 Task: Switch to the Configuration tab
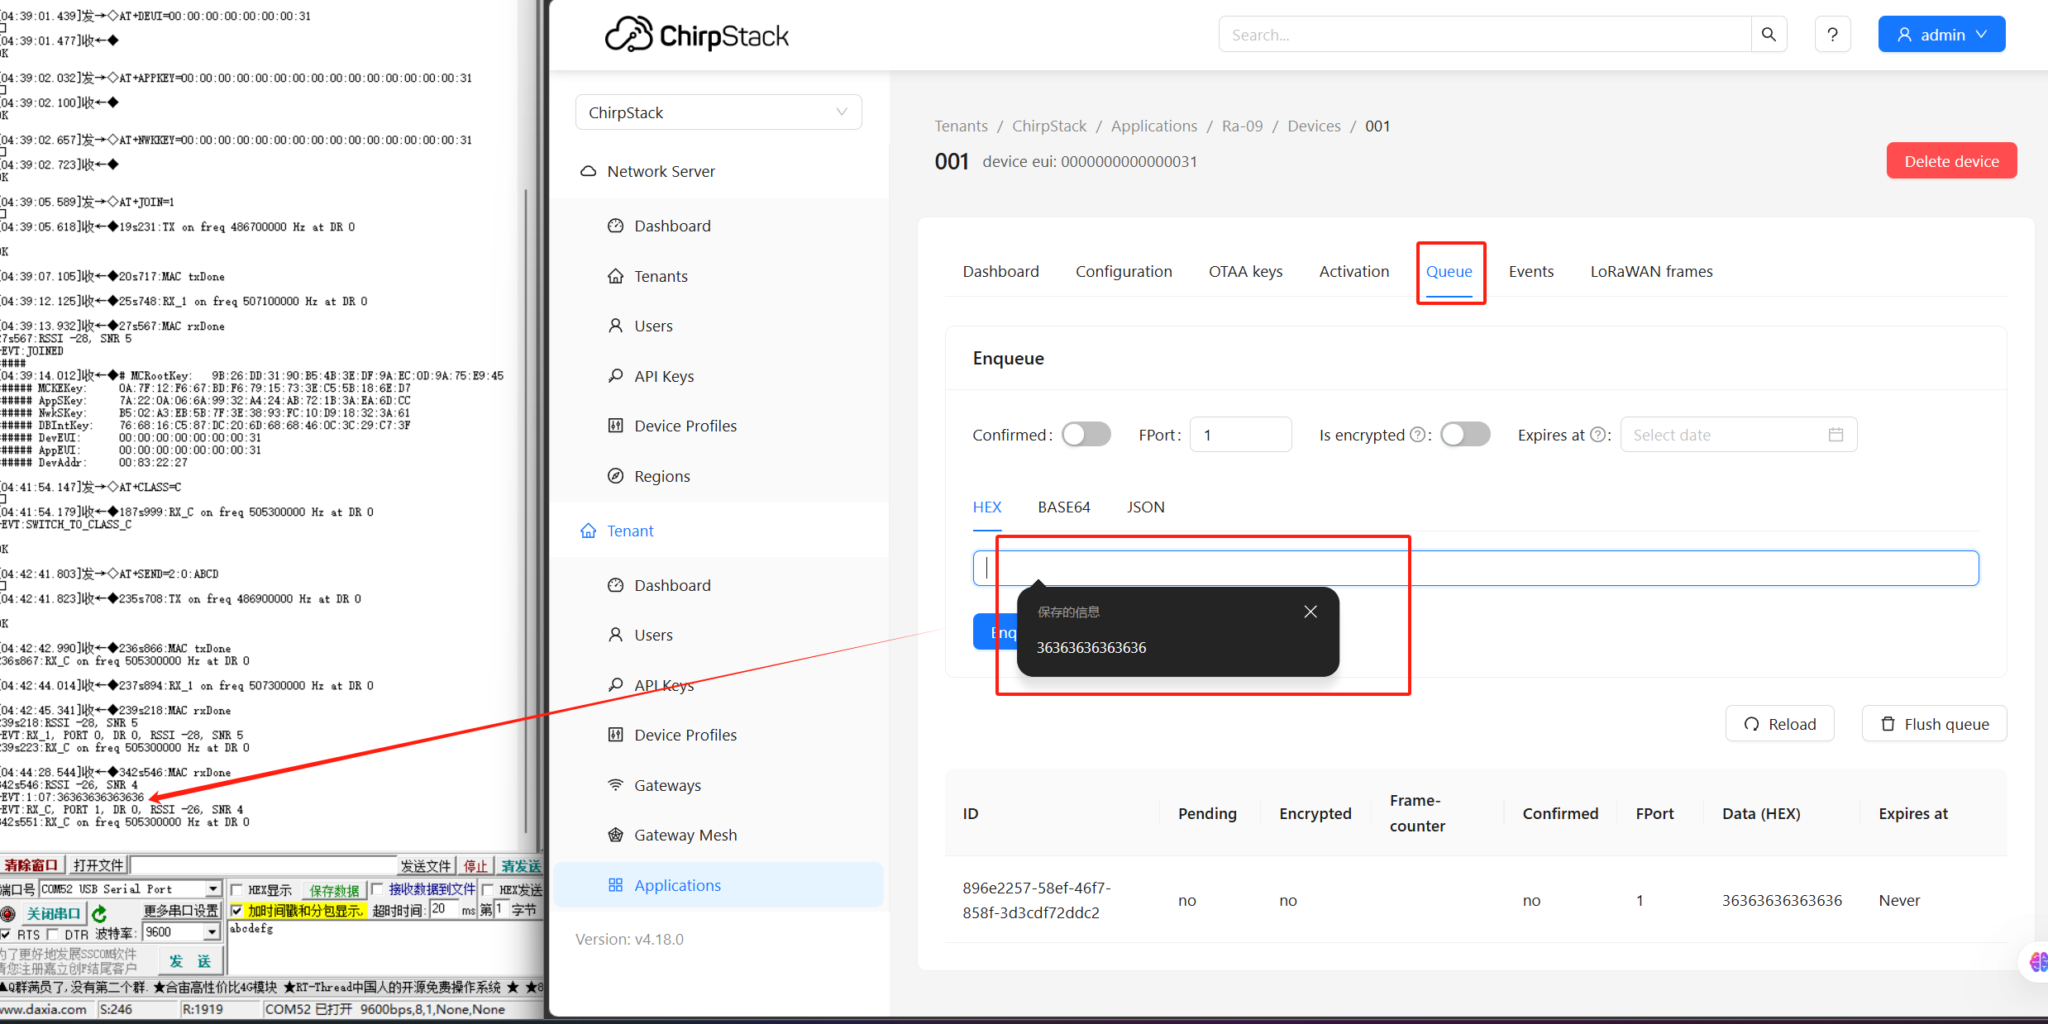click(x=1124, y=271)
